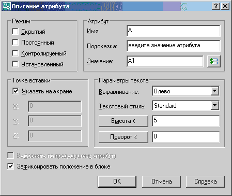Image resolution: width=232 pixels, height=196 pixels.
Task: Close the Описание атрибута dialog
Action: (225, 6)
